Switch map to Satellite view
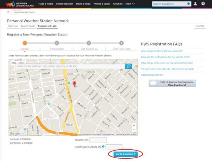Image resolution: width=212 pixels, height=161 pixels. [21, 63]
